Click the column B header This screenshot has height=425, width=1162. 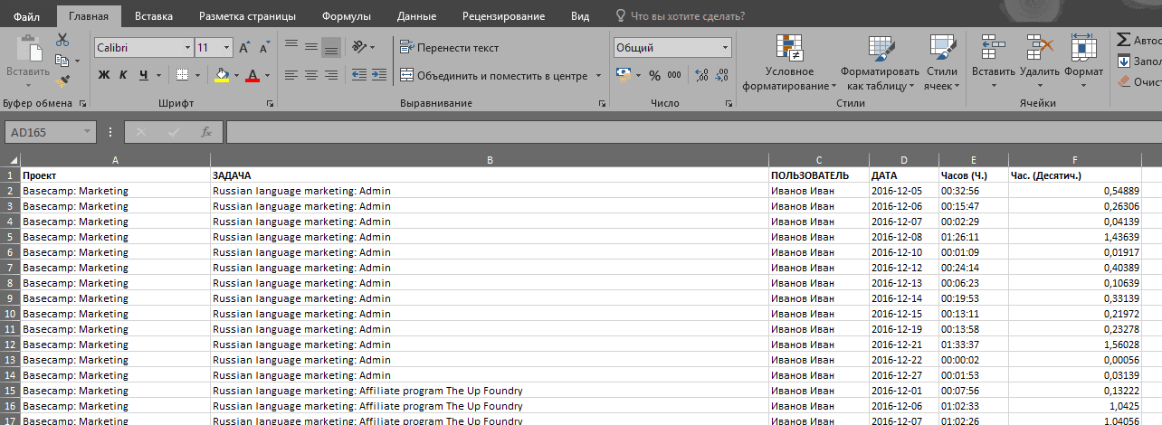[x=489, y=160]
